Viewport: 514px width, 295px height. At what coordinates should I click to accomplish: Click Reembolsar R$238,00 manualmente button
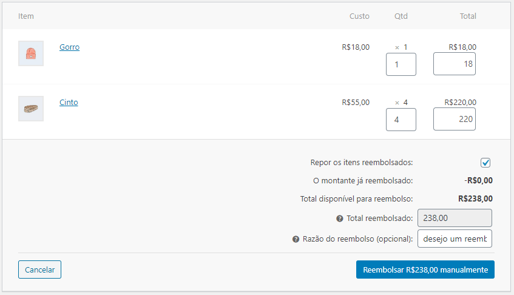pyautogui.click(x=425, y=270)
